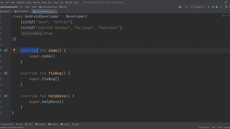The height and width of the screenshot is (129, 230).
Task: Click the AndroidDeveloper class icon in breadcrumb
Action: [x=40, y=7]
